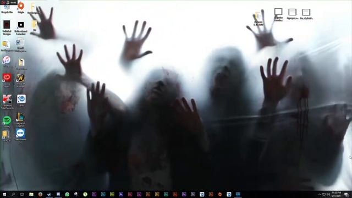Open Recycle Bin on the desktop
352x198 pixels.
(x=7, y=9)
